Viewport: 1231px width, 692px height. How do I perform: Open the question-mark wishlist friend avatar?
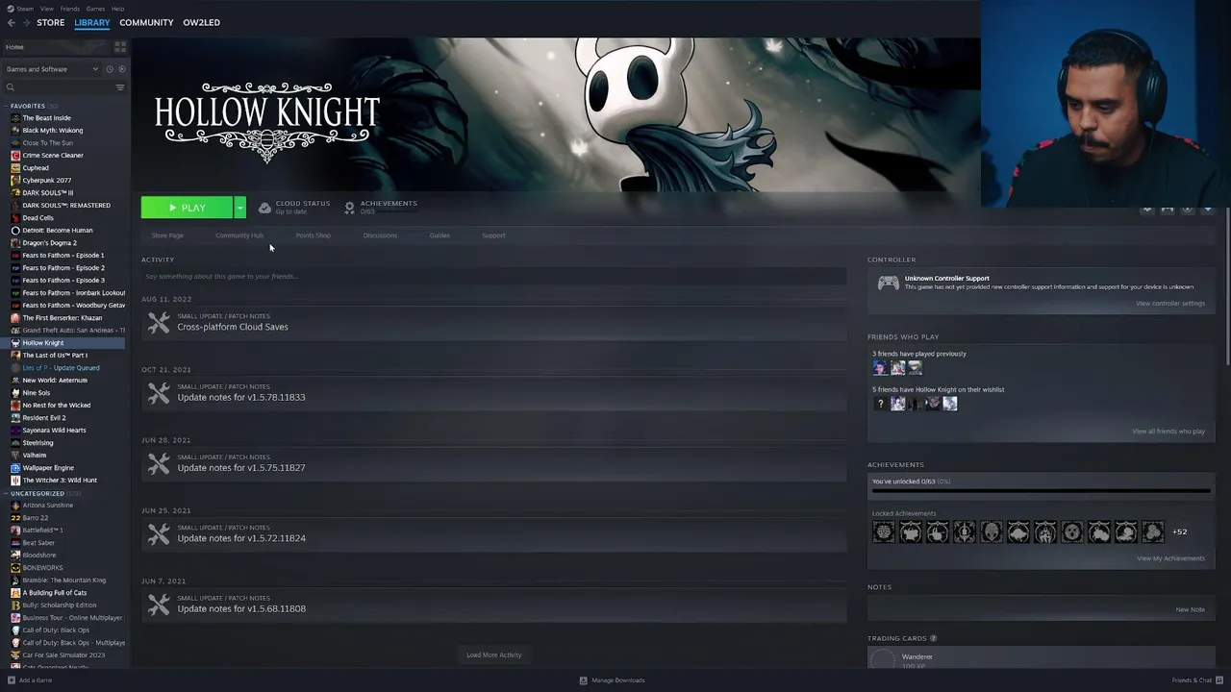[880, 404]
